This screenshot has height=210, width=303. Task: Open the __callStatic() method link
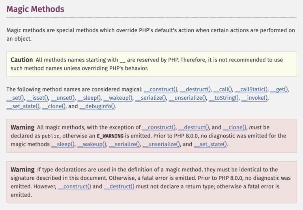251,89
